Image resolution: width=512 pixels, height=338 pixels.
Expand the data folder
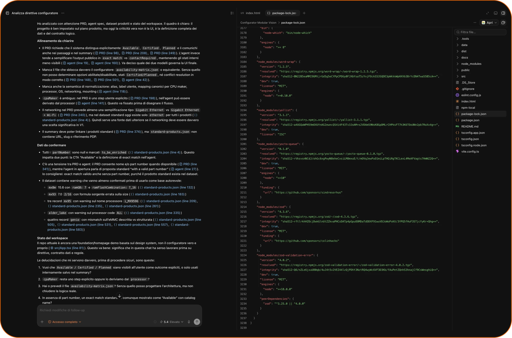[x=480, y=45]
